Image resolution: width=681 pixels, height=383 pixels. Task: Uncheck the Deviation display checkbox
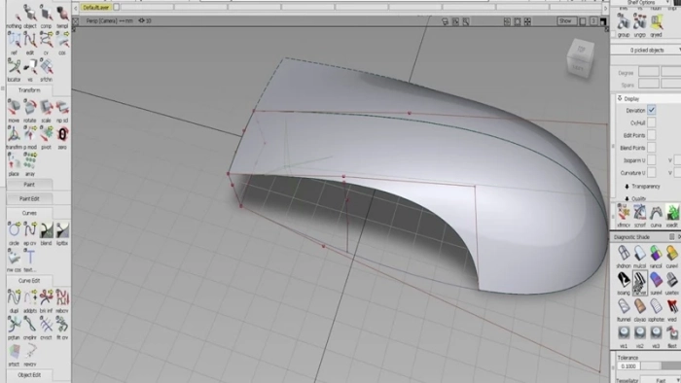652,110
